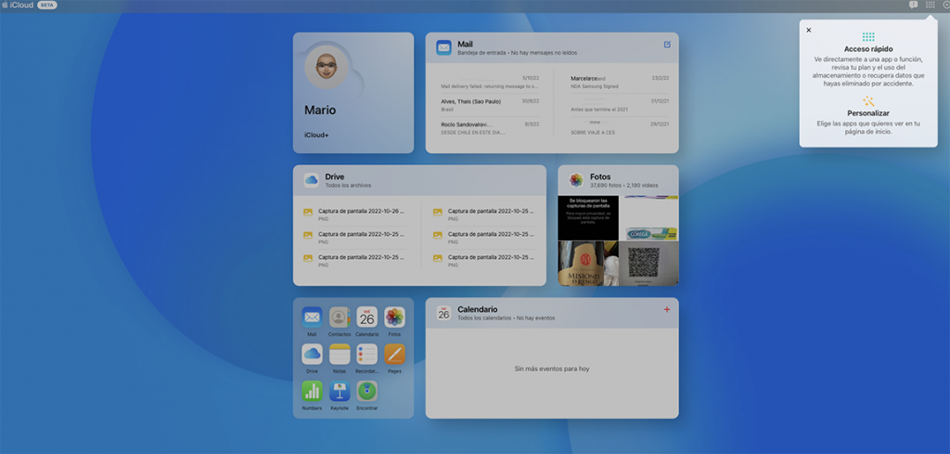The width and height of the screenshot is (950, 454).
Task: Launch Pages from the apps grid
Action: (394, 354)
